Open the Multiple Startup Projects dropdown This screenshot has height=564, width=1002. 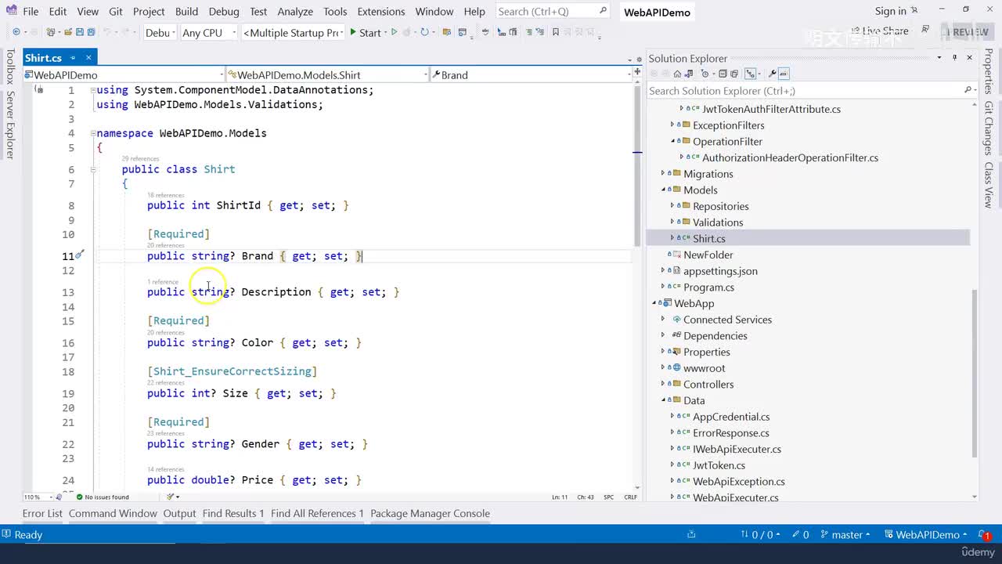click(294, 32)
